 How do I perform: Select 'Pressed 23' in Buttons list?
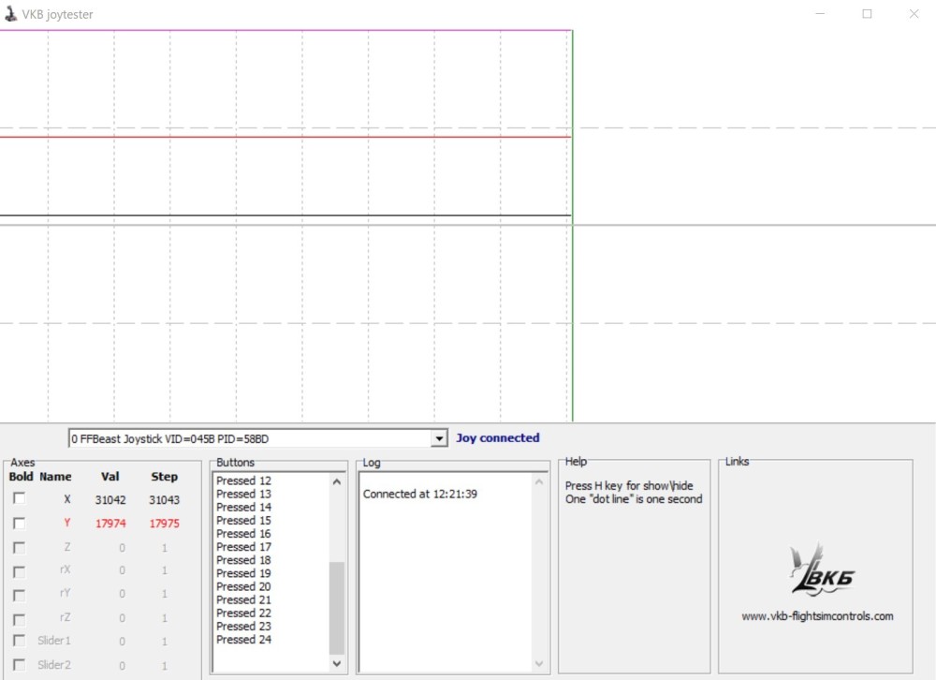243,627
